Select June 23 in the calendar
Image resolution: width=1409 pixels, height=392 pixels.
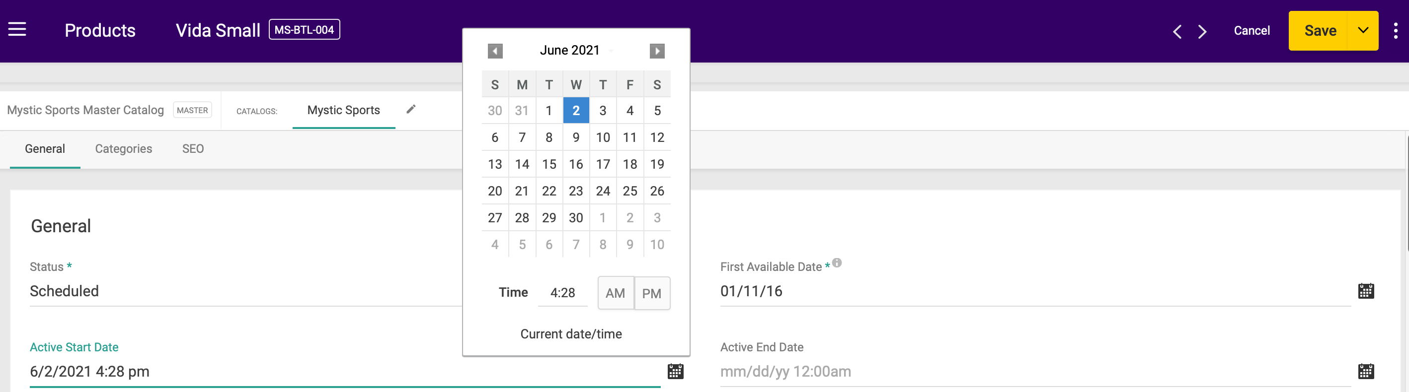click(576, 191)
